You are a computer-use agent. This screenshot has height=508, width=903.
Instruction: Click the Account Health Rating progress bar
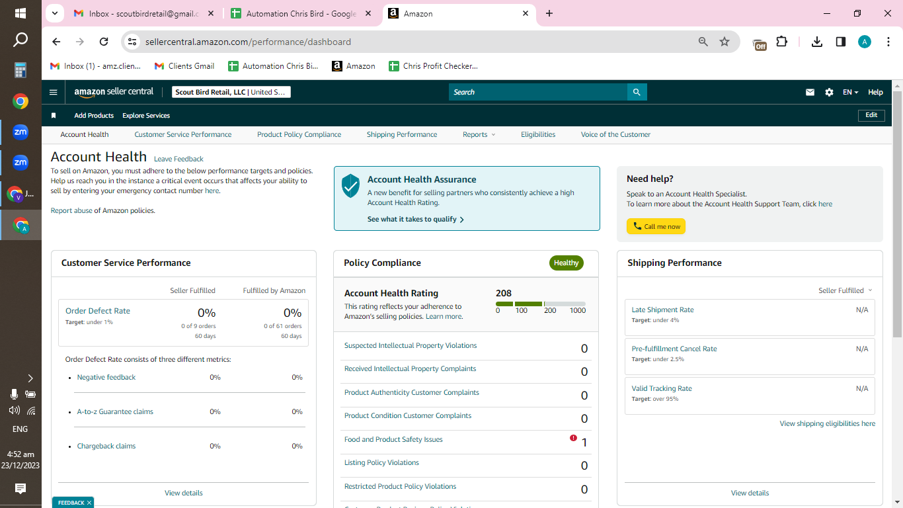[x=541, y=304]
